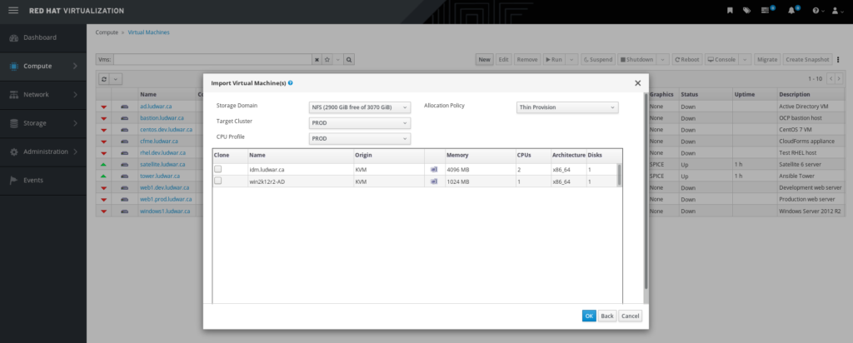This screenshot has width=853, height=343.
Task: Click the Create Snapshot button
Action: [x=807, y=60]
